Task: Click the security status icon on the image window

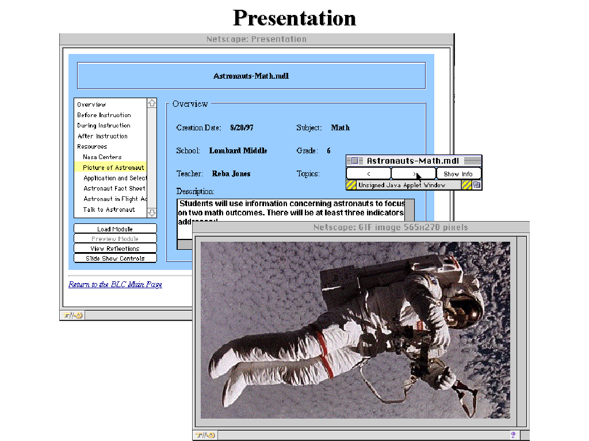Action: pyautogui.click(x=204, y=435)
